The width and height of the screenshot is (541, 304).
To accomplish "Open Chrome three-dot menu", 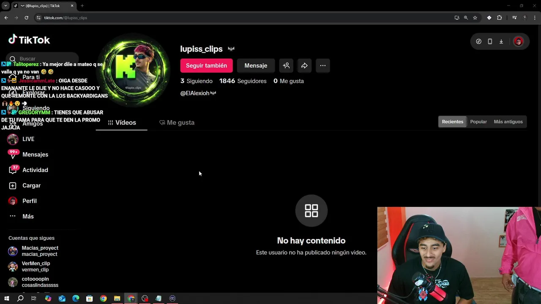I will click(x=535, y=18).
